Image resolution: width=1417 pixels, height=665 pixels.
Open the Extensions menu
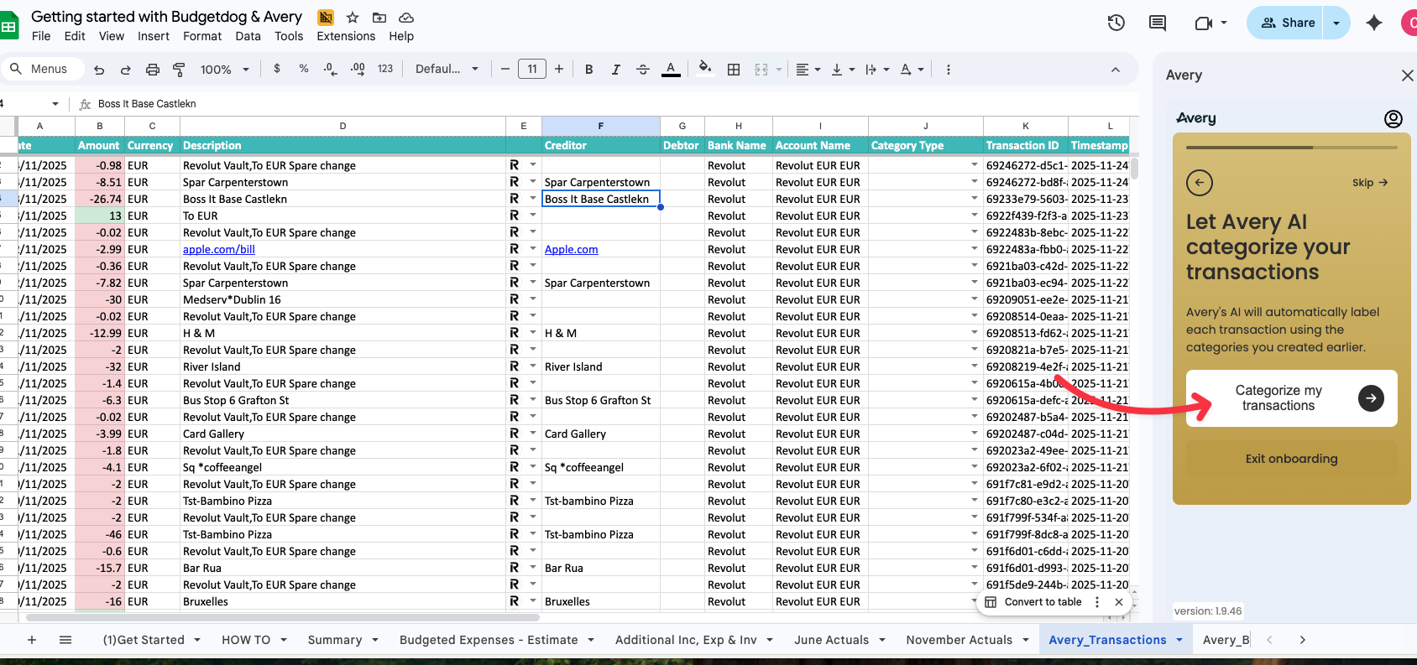tap(346, 36)
